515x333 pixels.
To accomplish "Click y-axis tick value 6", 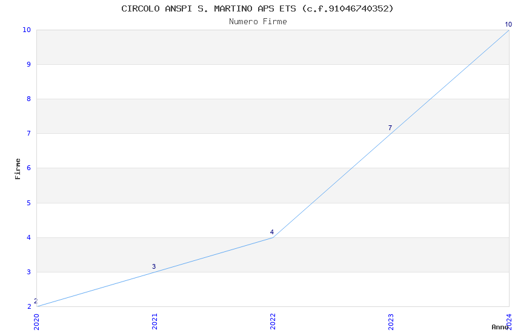I will 29,168.
